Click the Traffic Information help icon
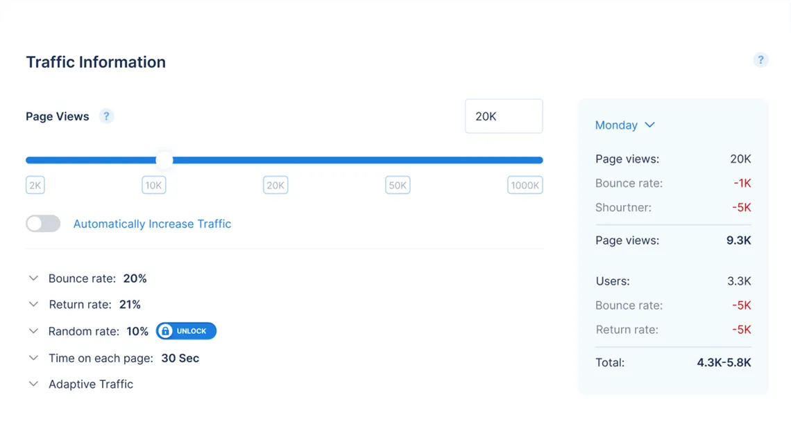This screenshot has width=791, height=444. pos(760,60)
